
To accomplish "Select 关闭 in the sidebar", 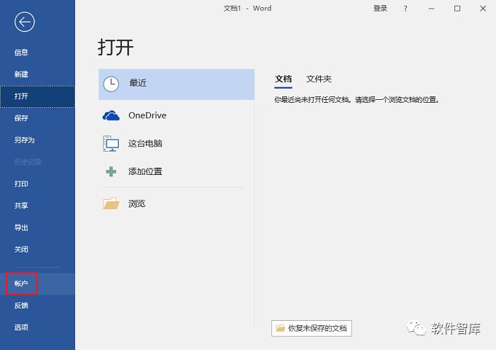I will click(37, 249).
